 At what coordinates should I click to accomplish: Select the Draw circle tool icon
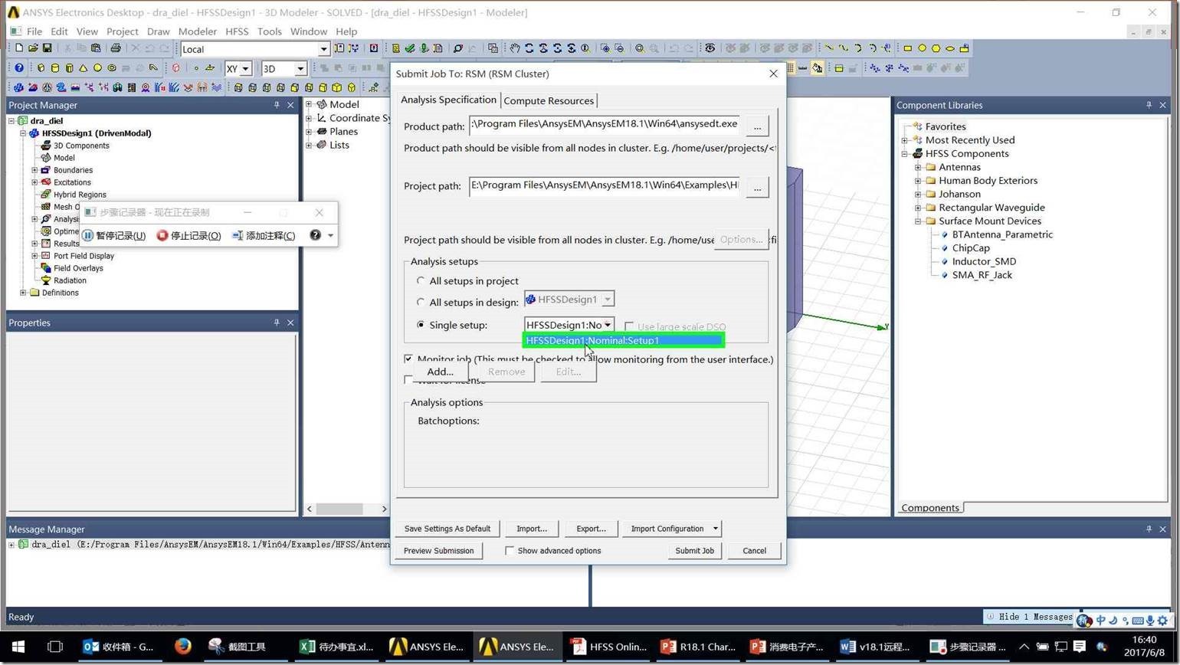[922, 48]
